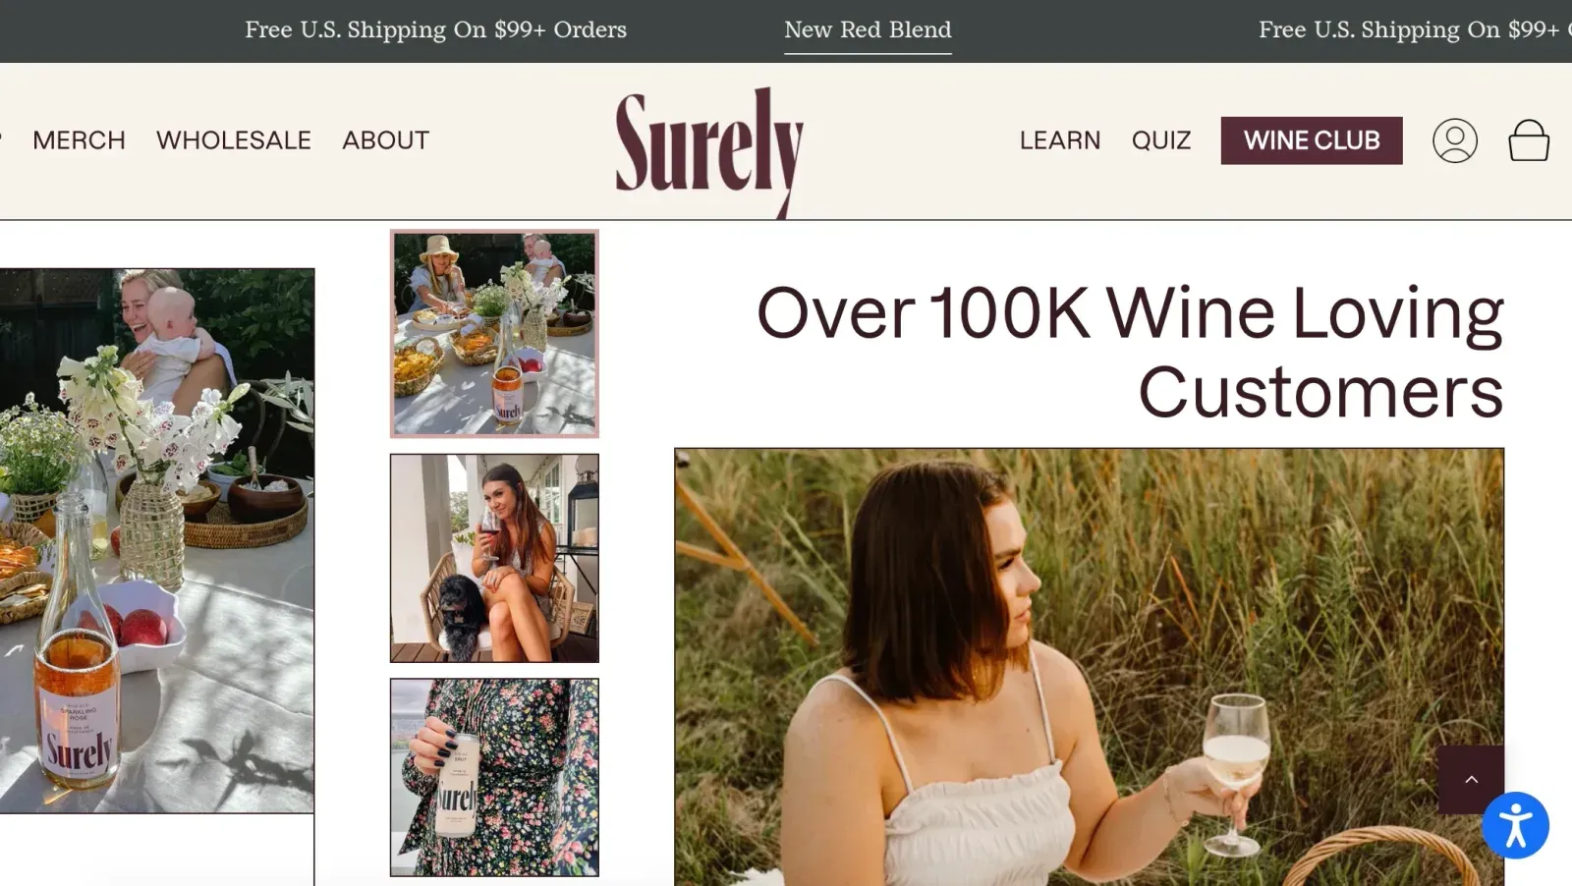The image size is (1572, 886).
Task: Select the picnic table thumbnail photo
Action: pyautogui.click(x=494, y=334)
